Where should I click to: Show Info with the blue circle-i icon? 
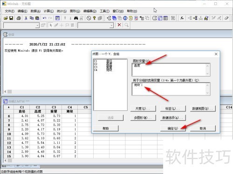pyautogui.click(x=125, y=18)
